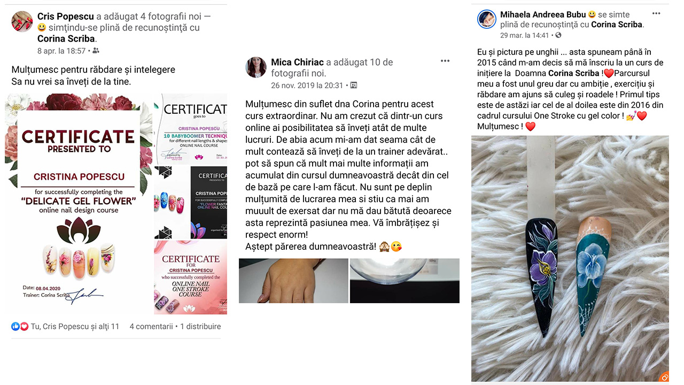Open Mica Chiriac name link
This screenshot has height=385, width=684.
(297, 63)
